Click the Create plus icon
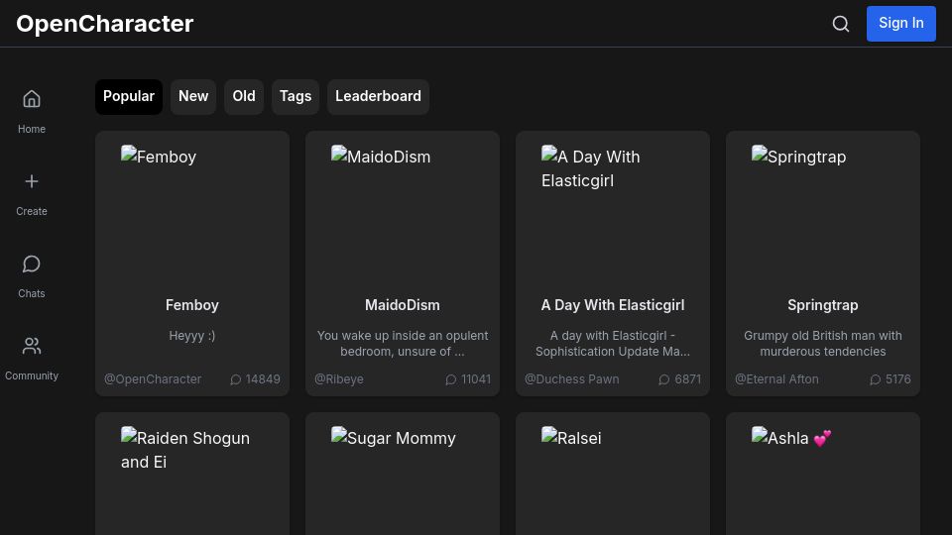Screen dimensions: 952x535 pos(32,181)
